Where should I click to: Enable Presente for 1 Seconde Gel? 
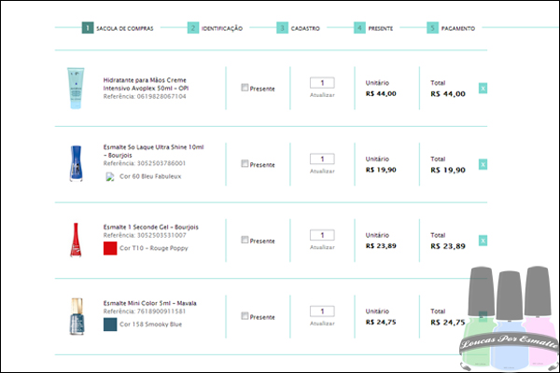(x=245, y=240)
